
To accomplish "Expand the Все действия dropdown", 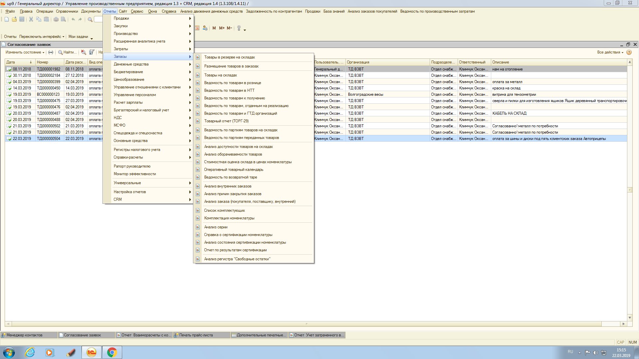I will pyautogui.click(x=610, y=52).
